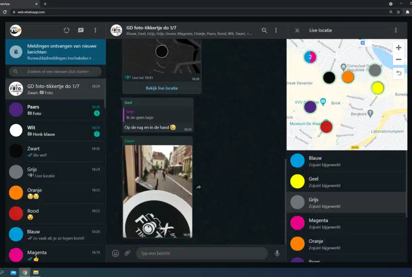Forward the street photo message
Viewport: 412px width, 277px height.
[199, 187]
